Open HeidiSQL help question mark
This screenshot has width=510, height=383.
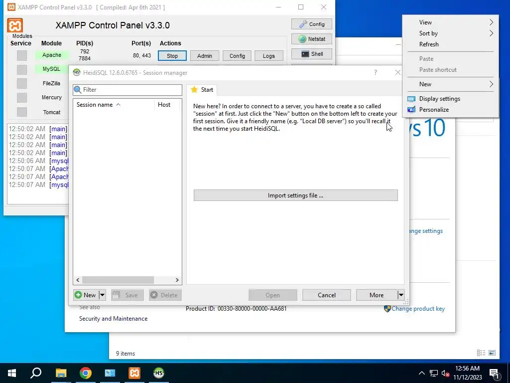376,72
